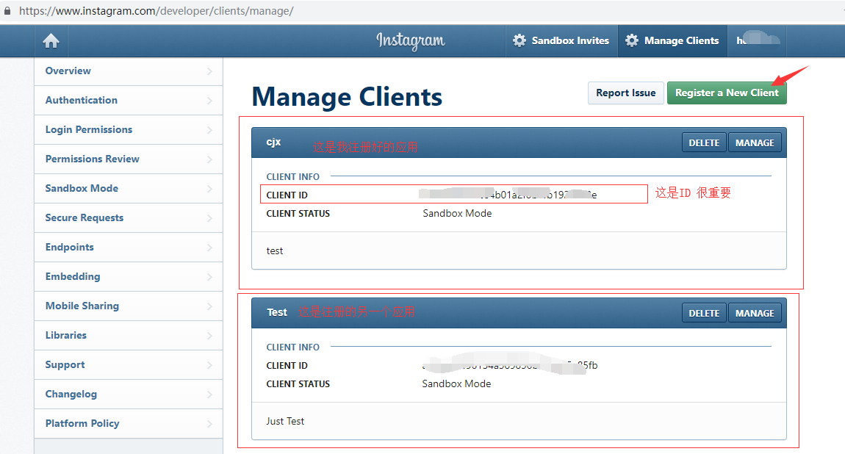
Task: Open the Manage Clients tab
Action: point(672,41)
